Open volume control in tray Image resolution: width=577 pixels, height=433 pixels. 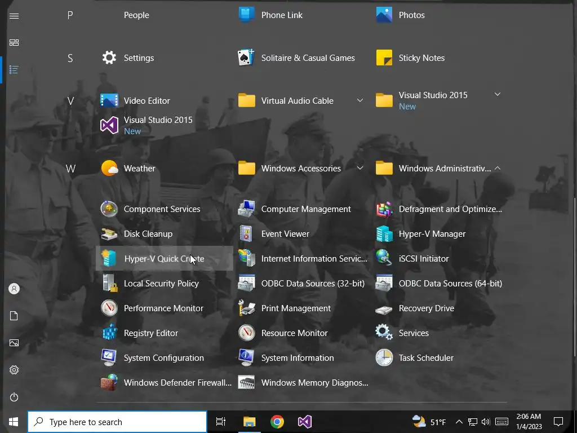[x=486, y=422]
